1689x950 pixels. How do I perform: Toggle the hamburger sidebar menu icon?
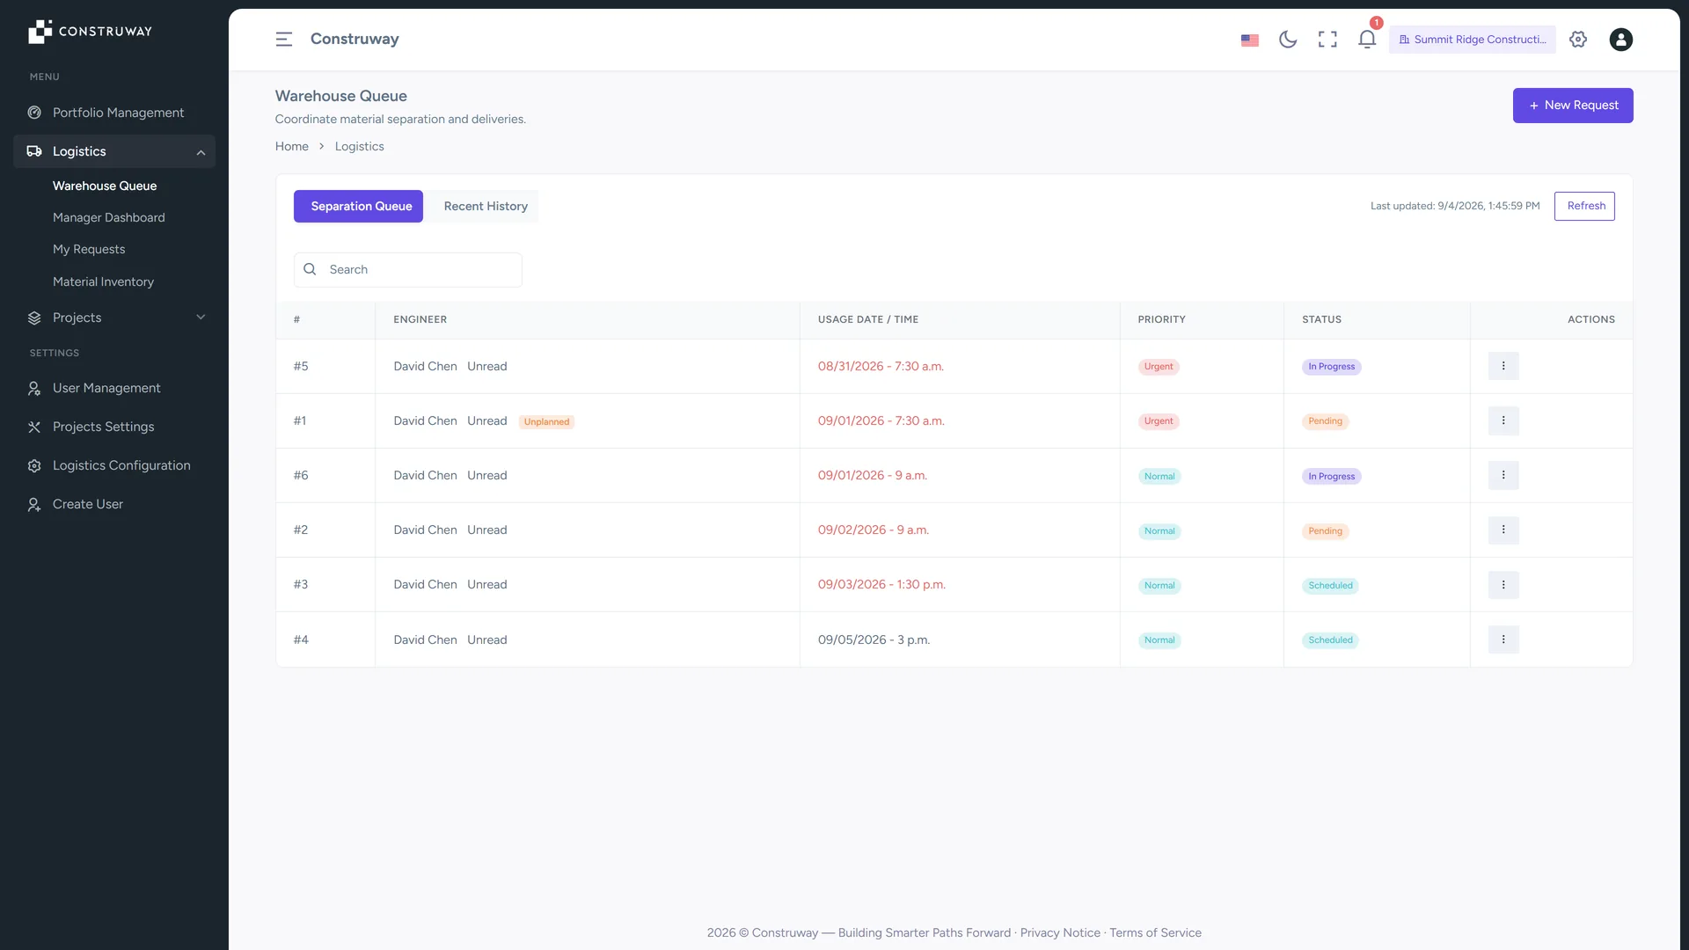(x=283, y=40)
